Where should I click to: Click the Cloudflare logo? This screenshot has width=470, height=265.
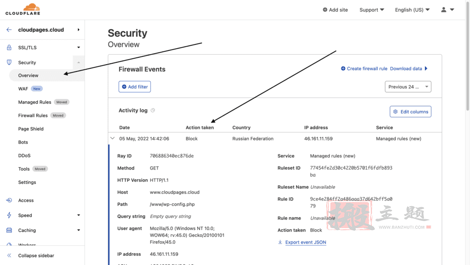pyautogui.click(x=23, y=9)
